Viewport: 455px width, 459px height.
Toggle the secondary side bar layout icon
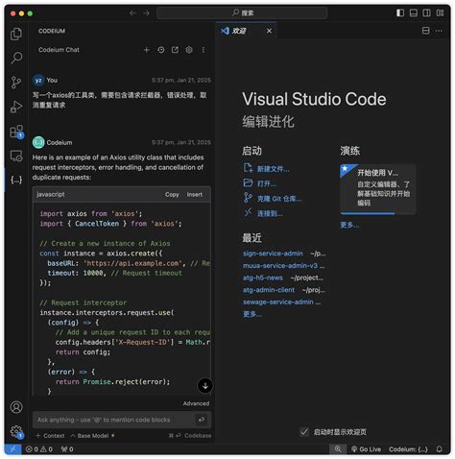[x=426, y=12]
